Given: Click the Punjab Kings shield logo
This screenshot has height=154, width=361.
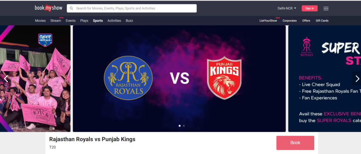Looking at the screenshot, I should pos(224,78).
